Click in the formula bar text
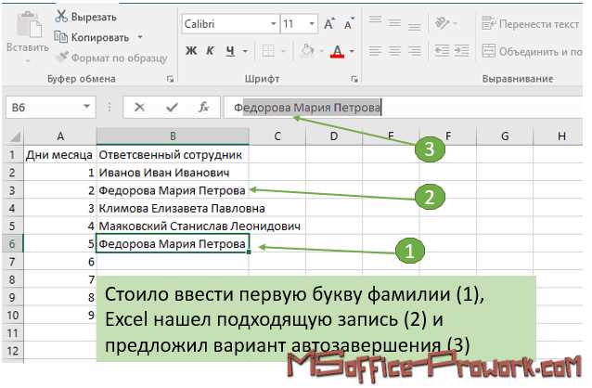The height and width of the screenshot is (388, 592). [306, 108]
